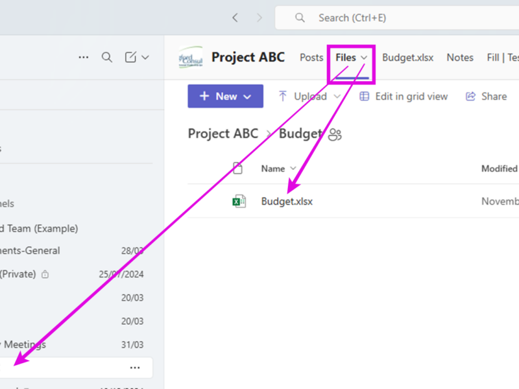Click the shared people icon next to Budget
Viewport: 519px width, 389px height.
click(335, 135)
